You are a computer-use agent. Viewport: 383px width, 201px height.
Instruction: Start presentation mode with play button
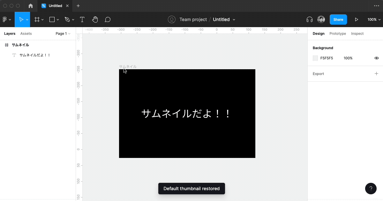pos(357,19)
